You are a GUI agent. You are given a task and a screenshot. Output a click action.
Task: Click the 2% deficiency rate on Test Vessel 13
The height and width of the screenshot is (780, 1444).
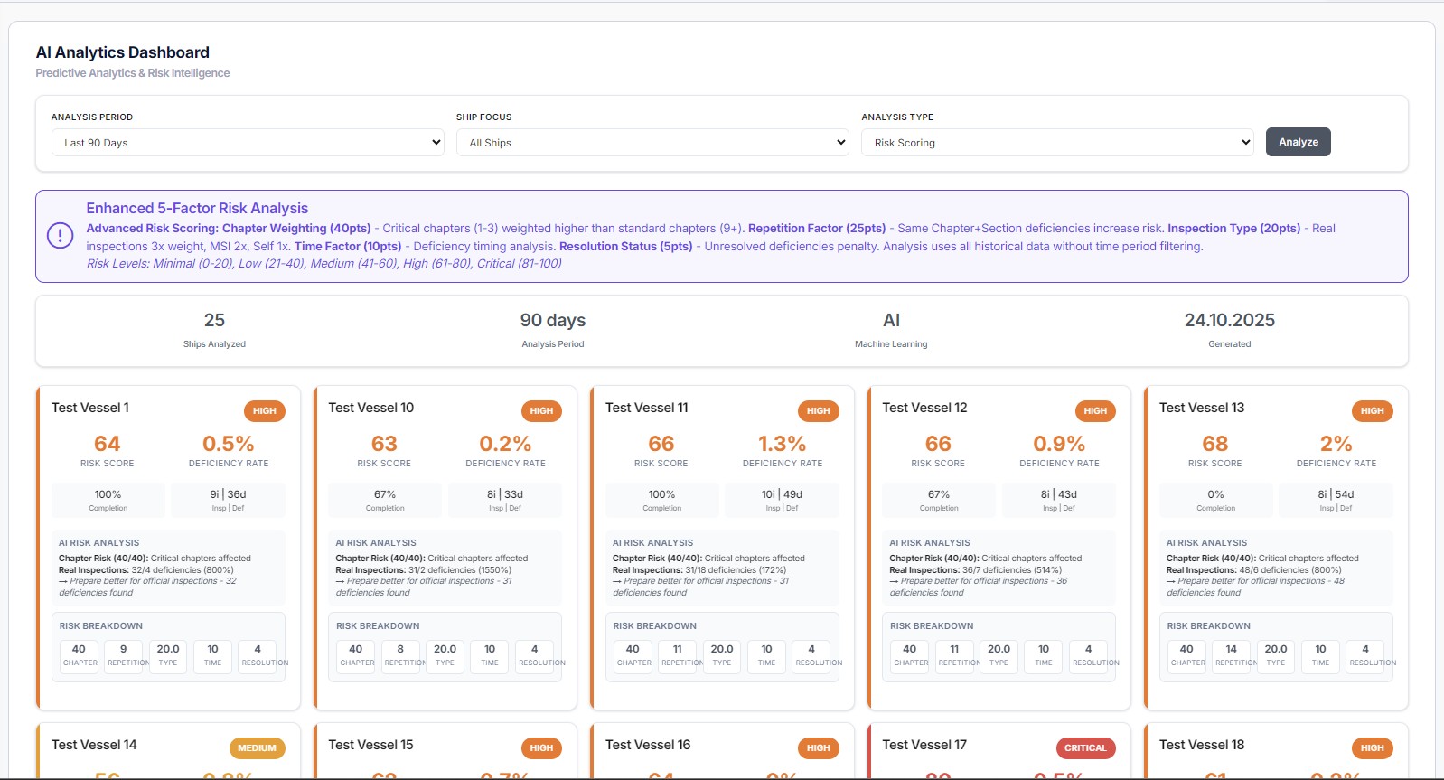click(1336, 444)
